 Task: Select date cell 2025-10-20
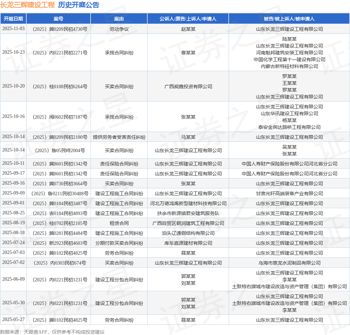[x=13, y=86]
